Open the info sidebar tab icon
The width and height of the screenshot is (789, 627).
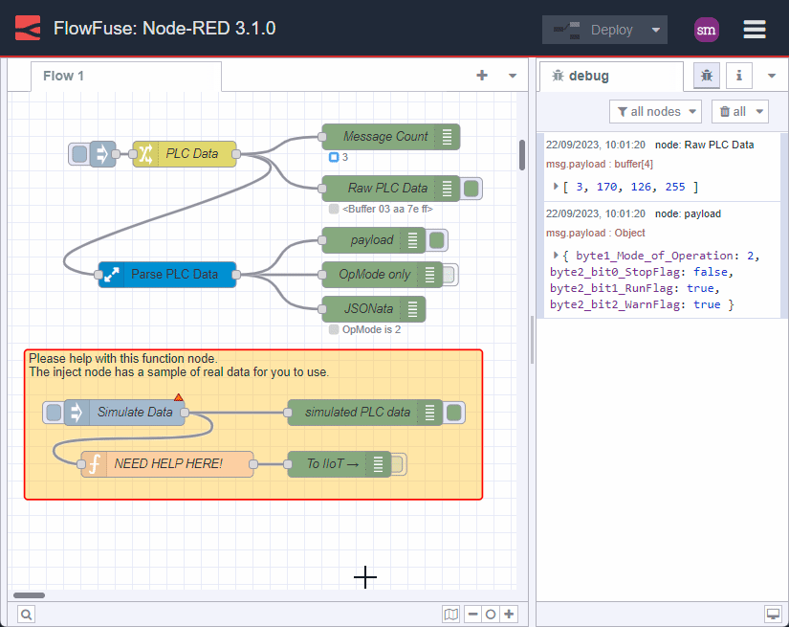tap(738, 76)
